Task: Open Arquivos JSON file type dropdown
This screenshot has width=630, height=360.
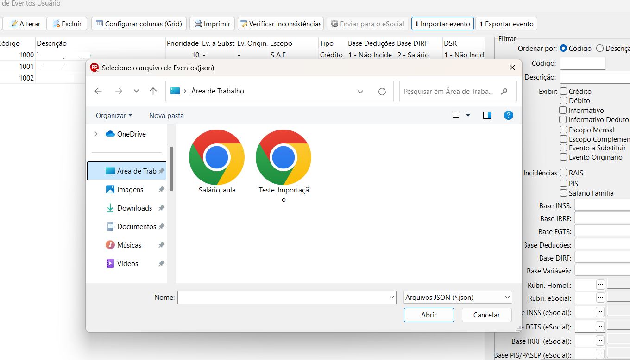Action: [x=458, y=298]
